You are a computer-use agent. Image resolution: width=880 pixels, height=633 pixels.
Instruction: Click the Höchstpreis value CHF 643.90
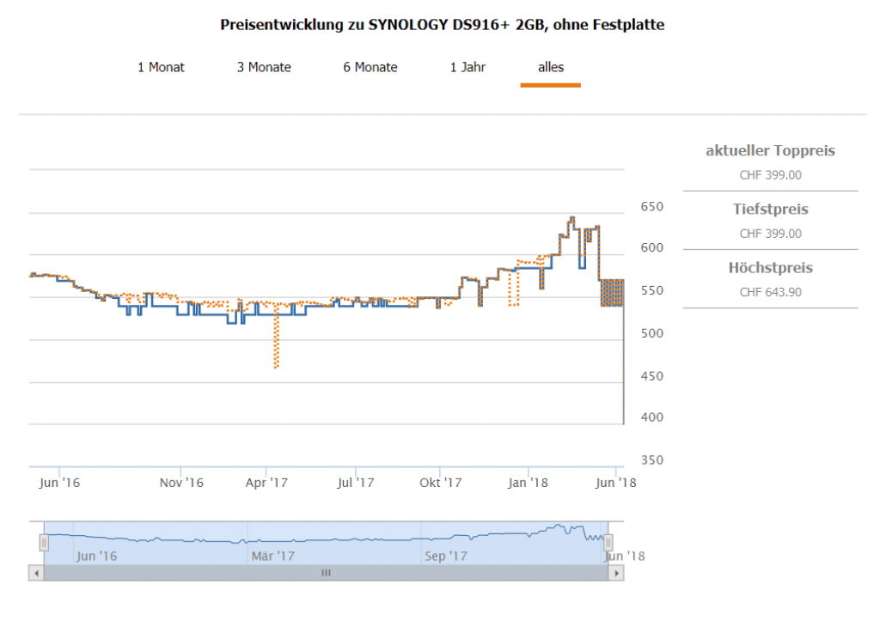click(770, 292)
